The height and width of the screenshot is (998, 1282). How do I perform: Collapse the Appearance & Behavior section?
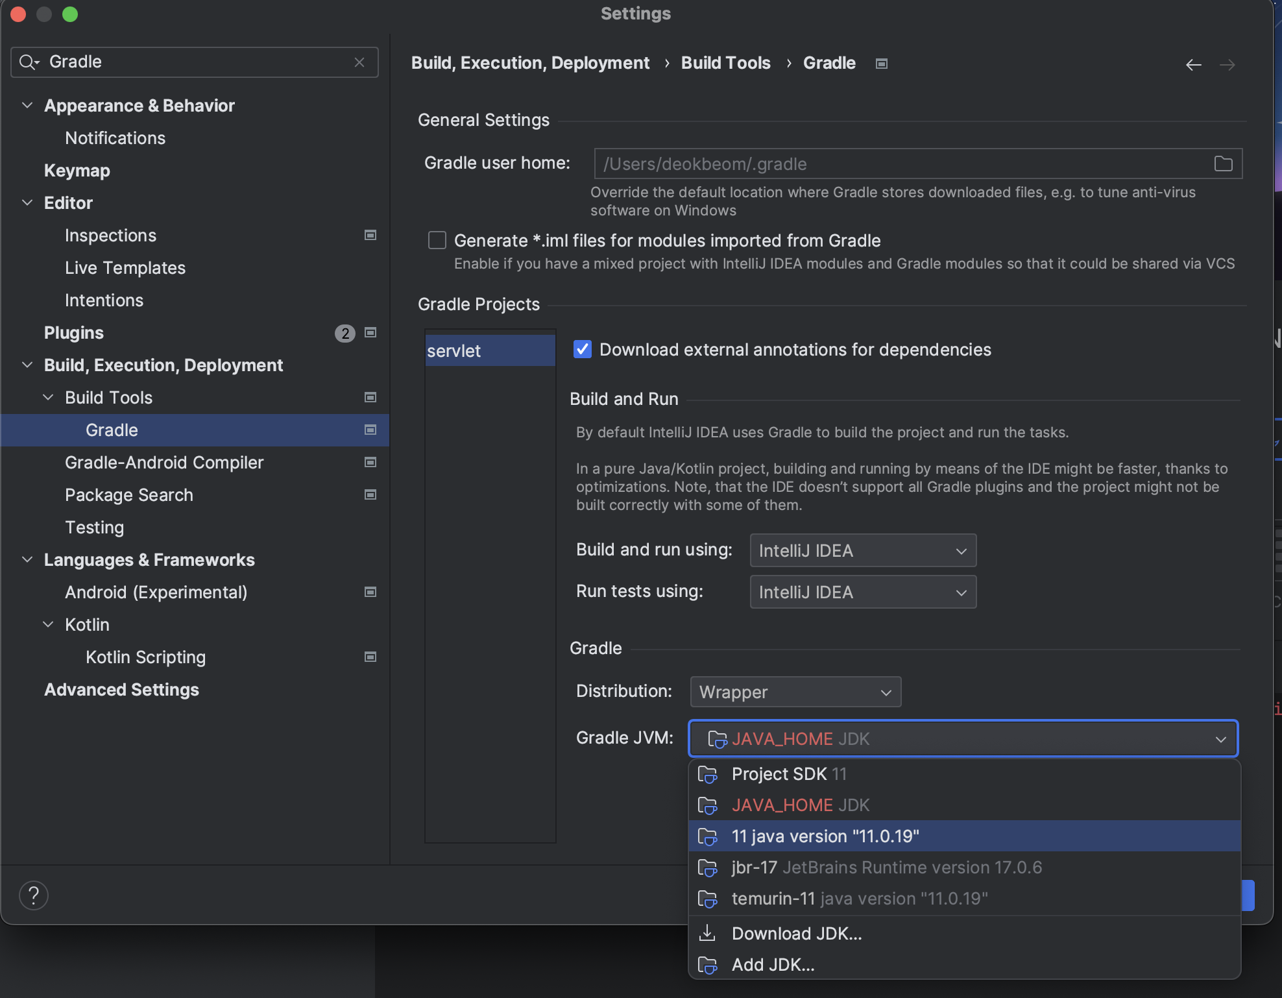click(x=27, y=105)
